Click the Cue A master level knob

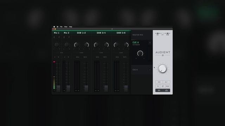point(140,54)
